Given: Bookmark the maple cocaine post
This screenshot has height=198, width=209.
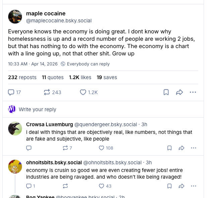Looking at the screenshot, I should coord(166,92).
